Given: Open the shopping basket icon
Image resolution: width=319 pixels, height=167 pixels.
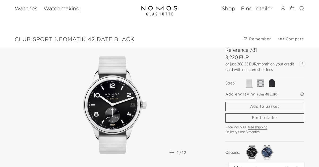Looking at the screenshot, I should 292,8.
